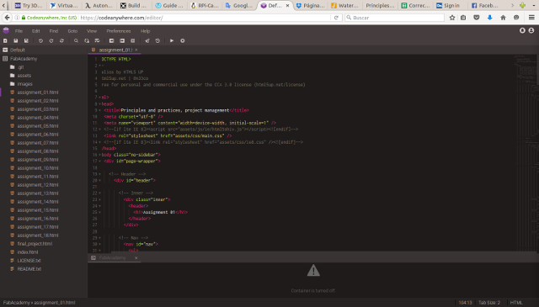The image size is (539, 307).
Task: Open notifications bell icon in menu bar
Action: tap(522, 30)
